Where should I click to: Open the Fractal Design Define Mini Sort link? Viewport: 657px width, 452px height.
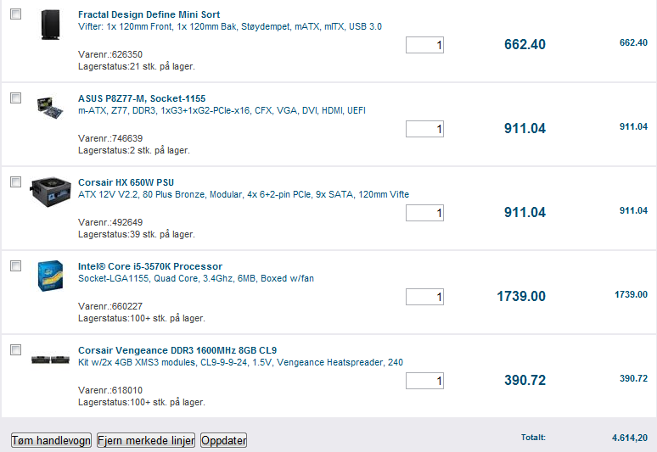tap(149, 14)
